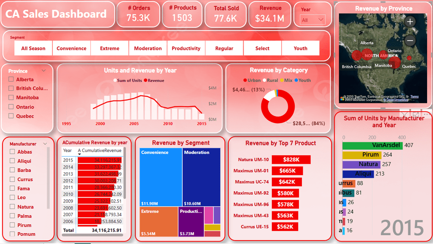
Task: Click the sort arrow under the Year column header
Action: click(x=79, y=154)
